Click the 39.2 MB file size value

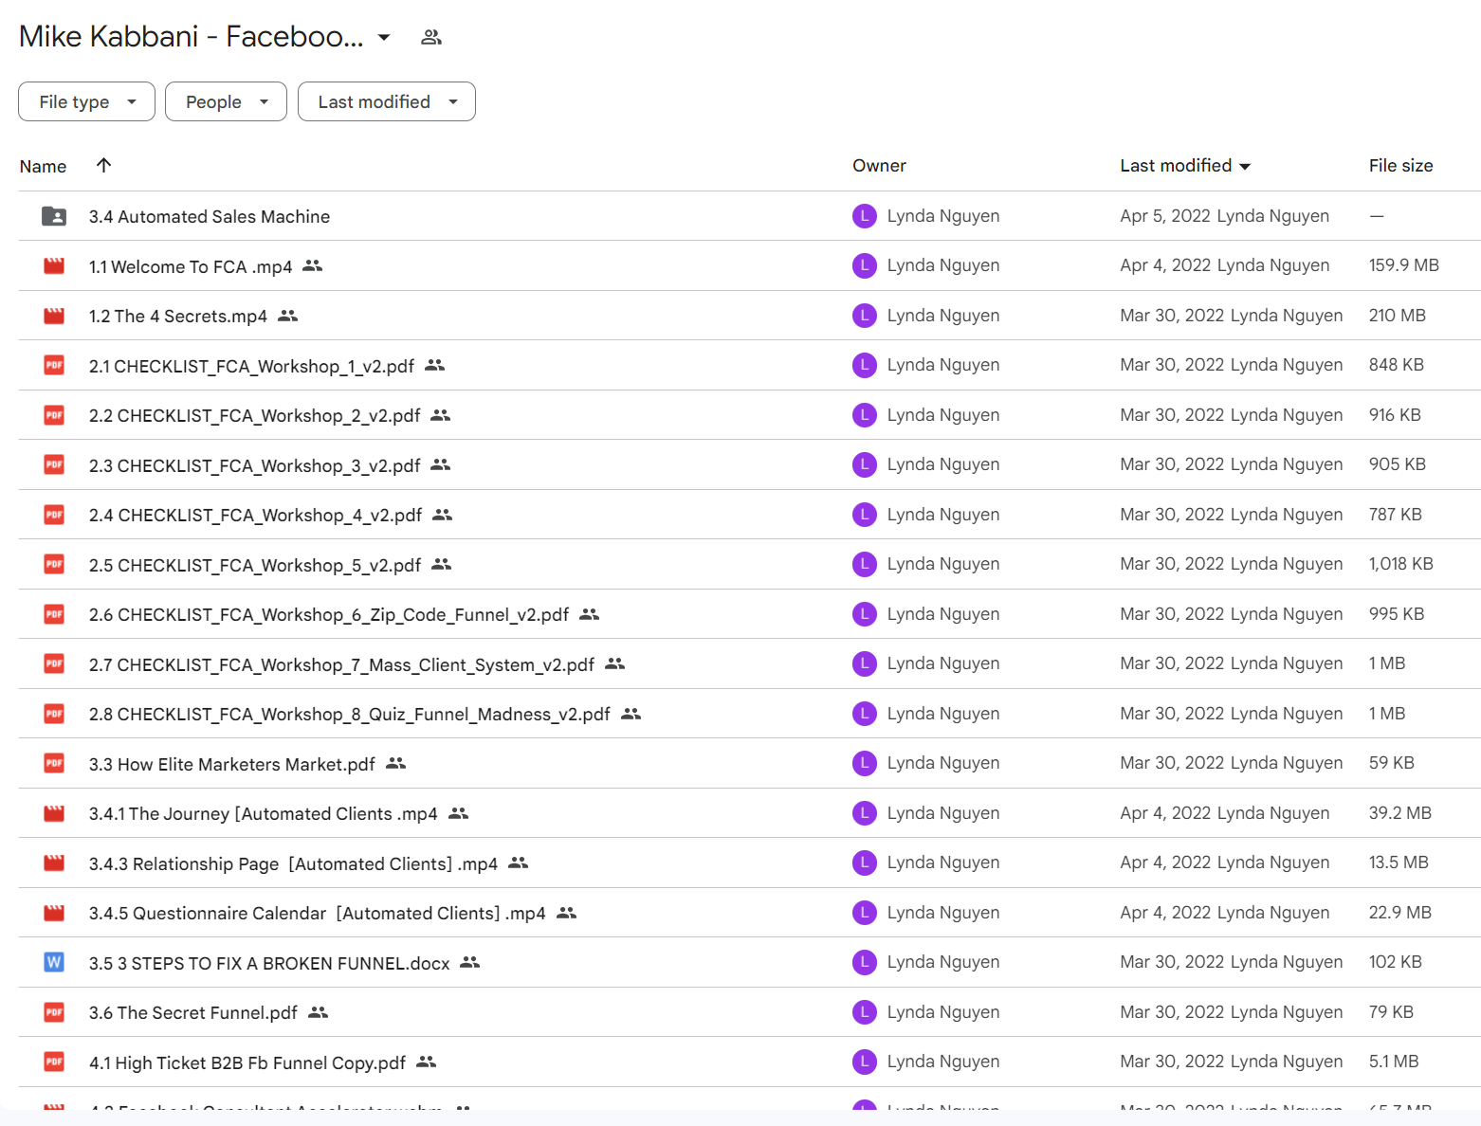click(x=1399, y=813)
